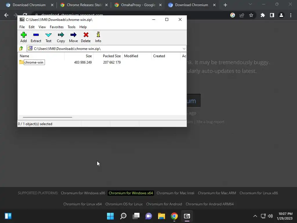Open the File menu in 7-Zip
Viewport: 297px width, 223px height.
(22, 27)
